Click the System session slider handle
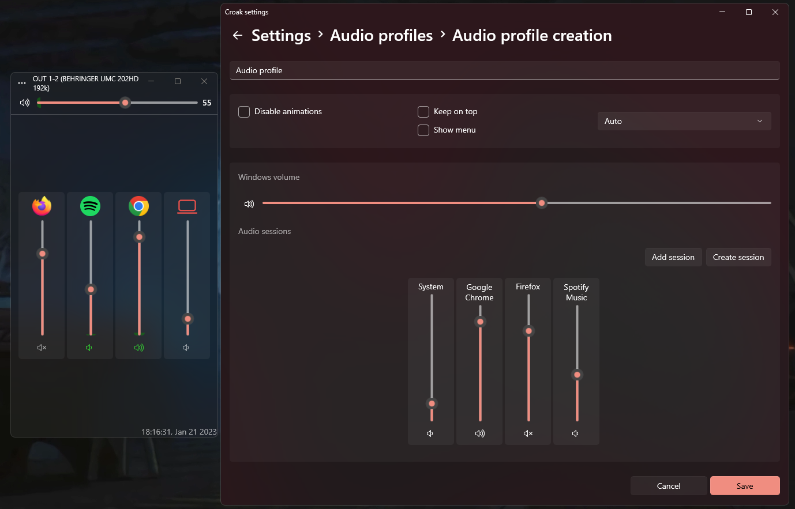Screen dimensions: 795x509 (432, 404)
